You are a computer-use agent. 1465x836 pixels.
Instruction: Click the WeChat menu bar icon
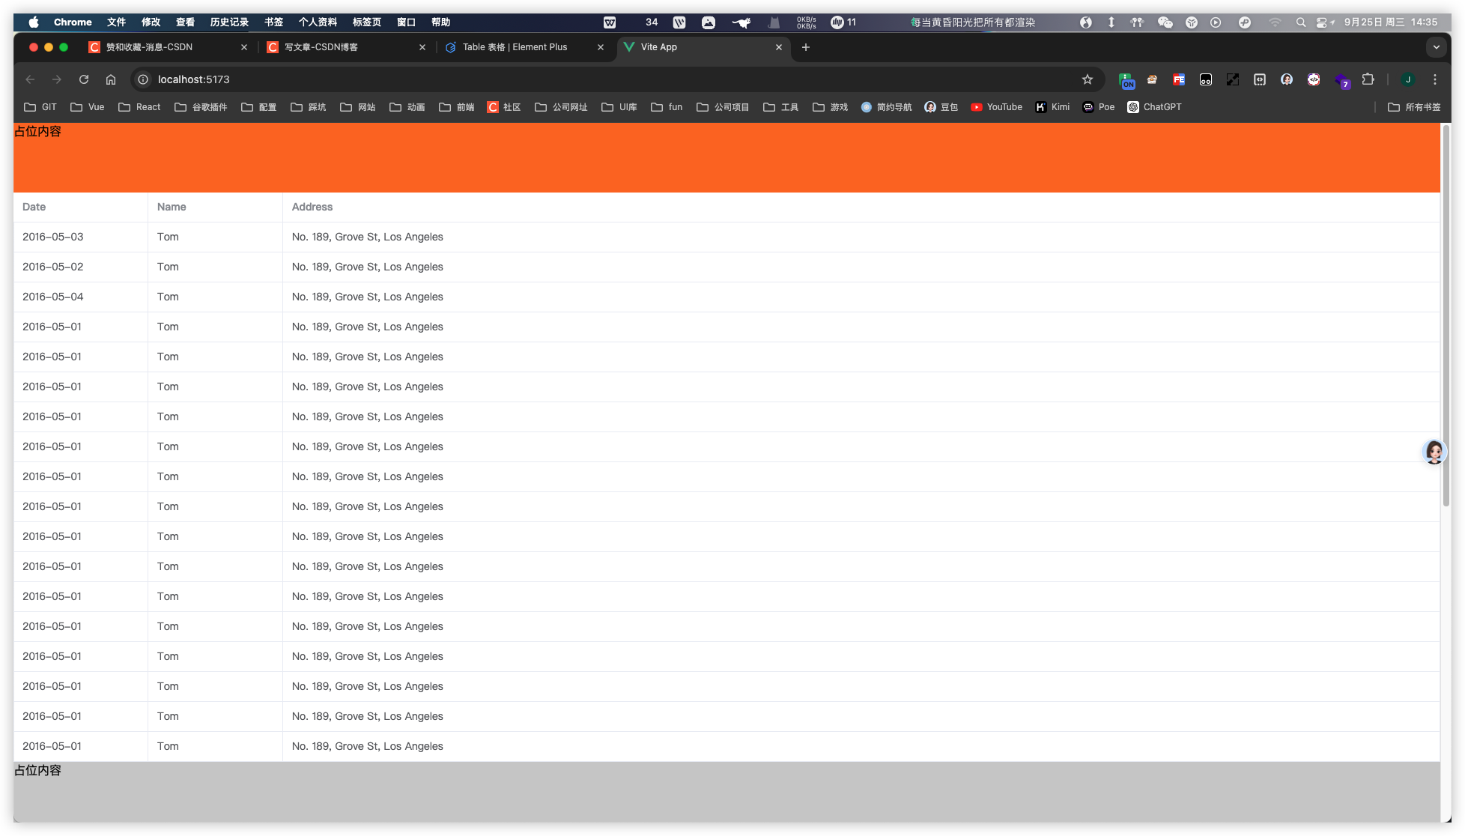pyautogui.click(x=1165, y=22)
